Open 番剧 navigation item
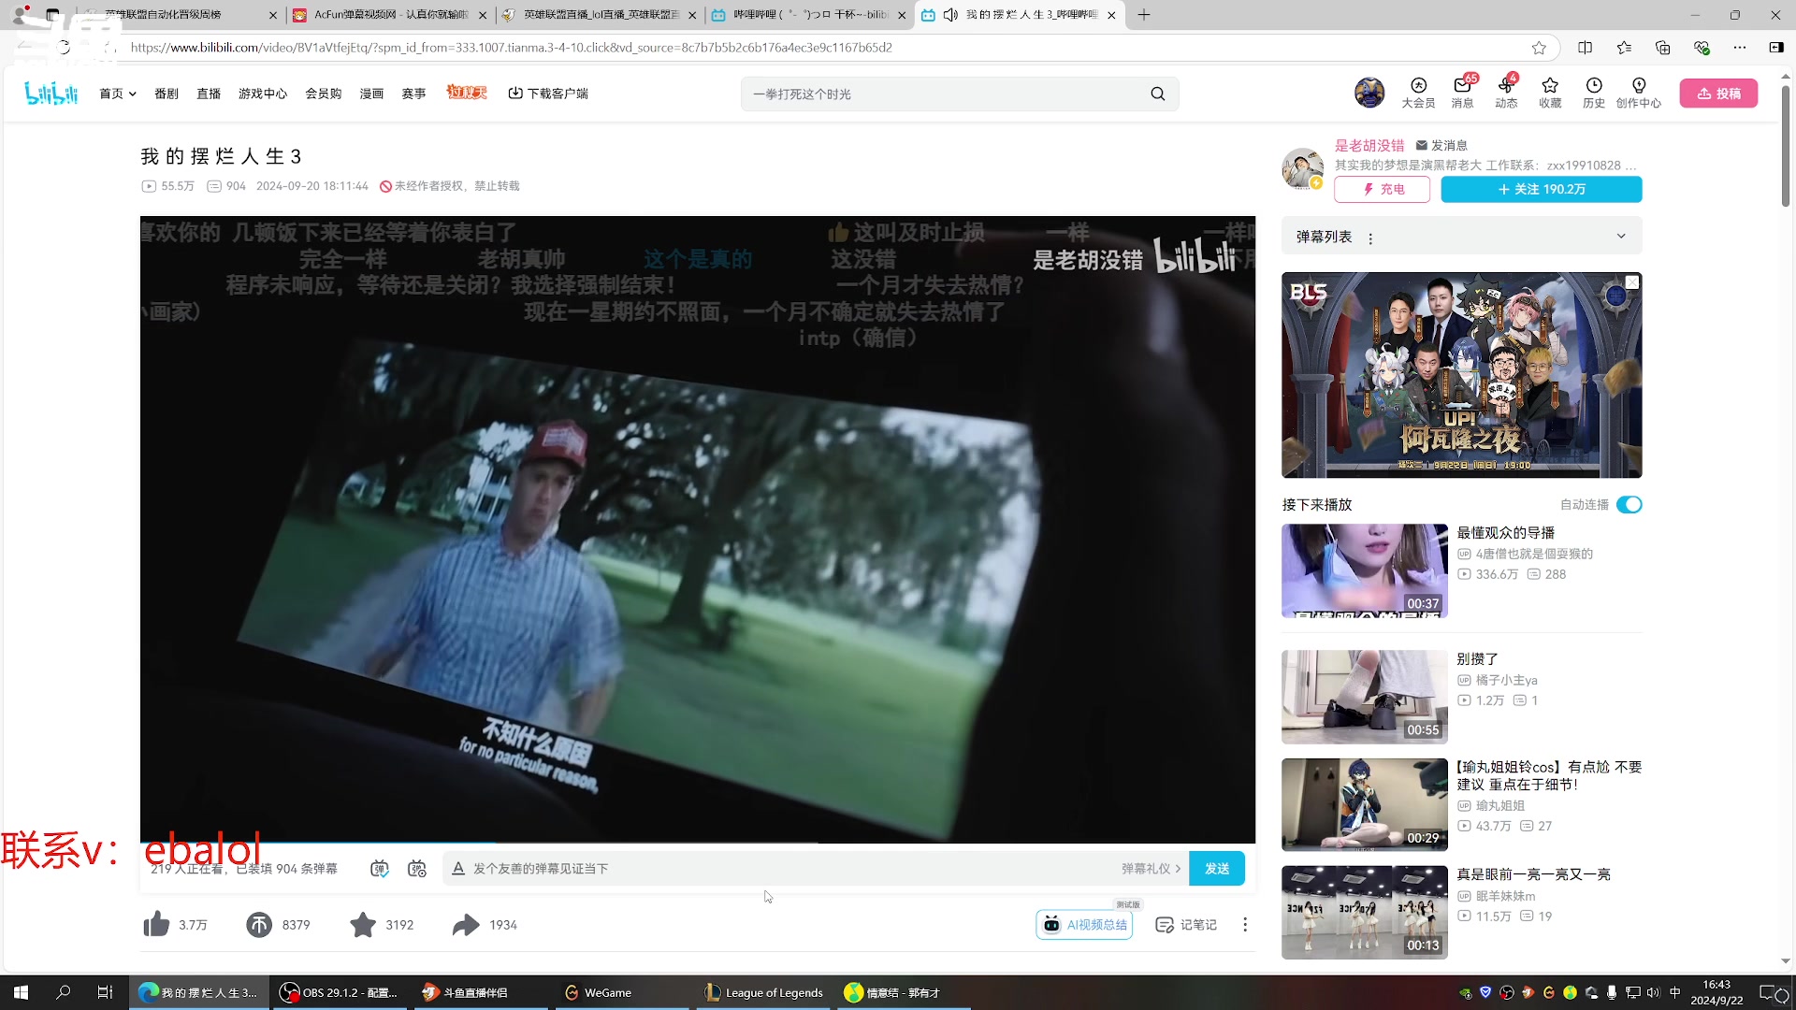1796x1010 pixels. click(x=167, y=94)
